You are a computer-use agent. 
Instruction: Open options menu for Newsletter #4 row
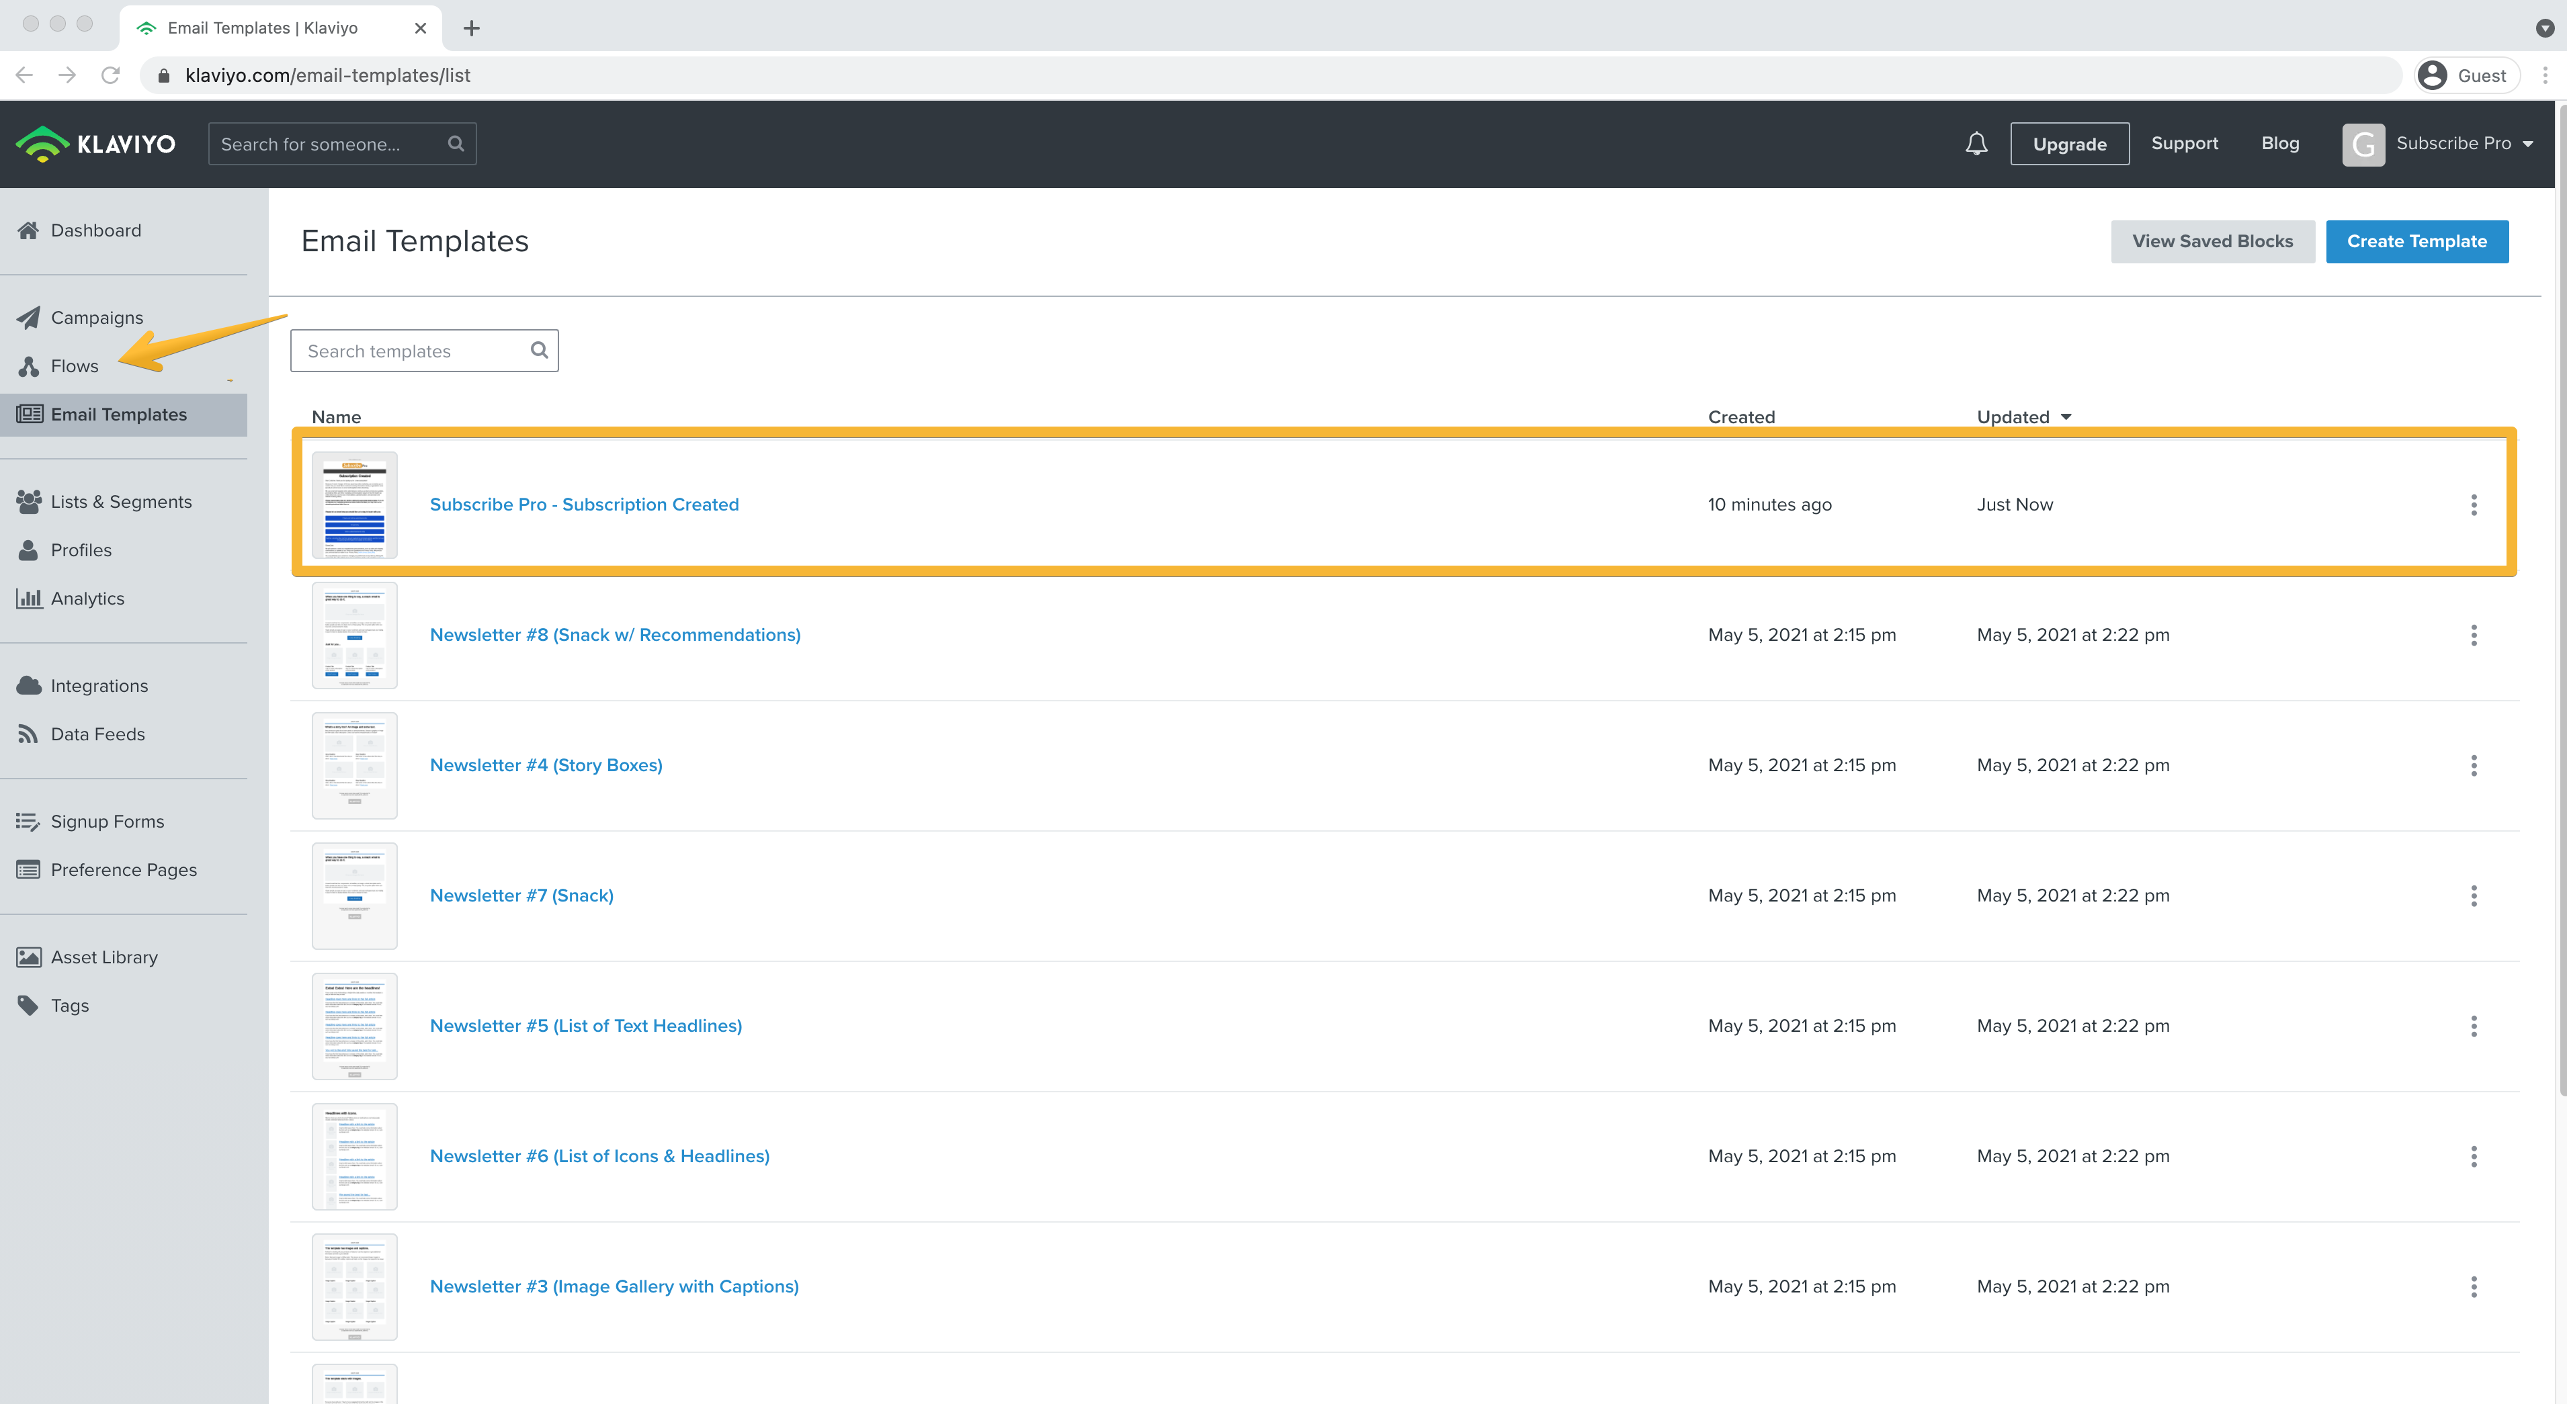pos(2474,765)
